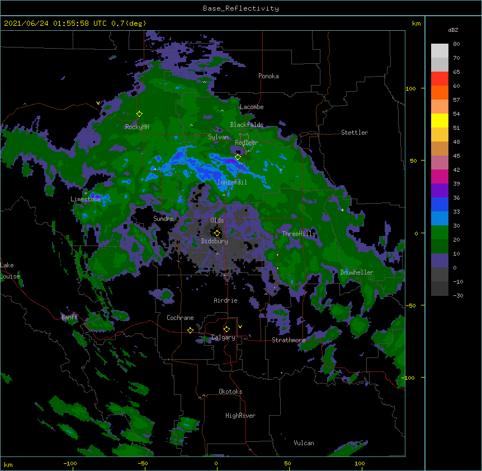Click the Limestone map label
Screen dimensions: 482x471
point(86,199)
